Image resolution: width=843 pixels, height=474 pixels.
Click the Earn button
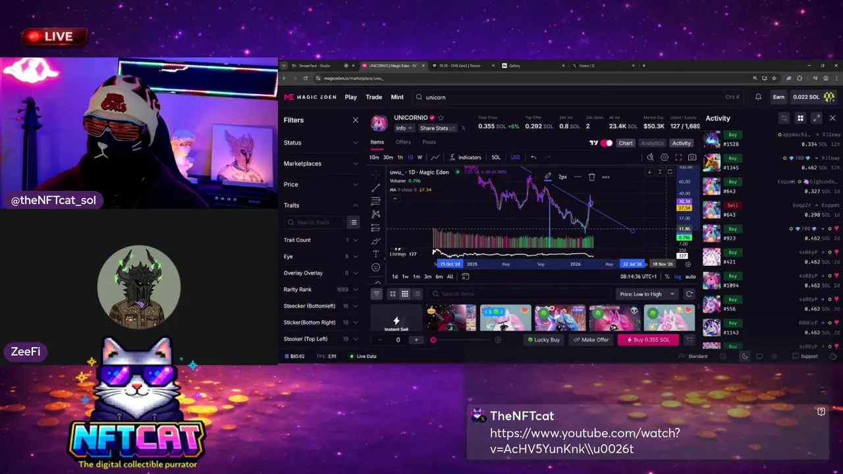pyautogui.click(x=778, y=97)
